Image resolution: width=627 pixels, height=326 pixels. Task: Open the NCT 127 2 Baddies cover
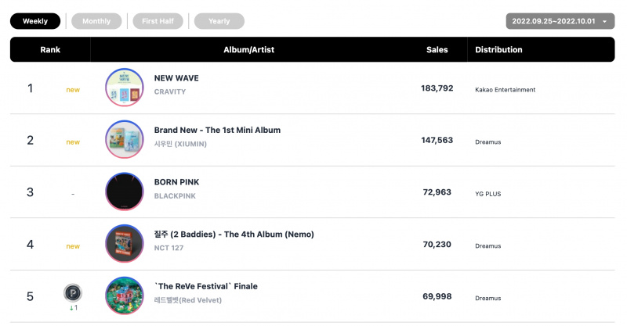tap(125, 244)
